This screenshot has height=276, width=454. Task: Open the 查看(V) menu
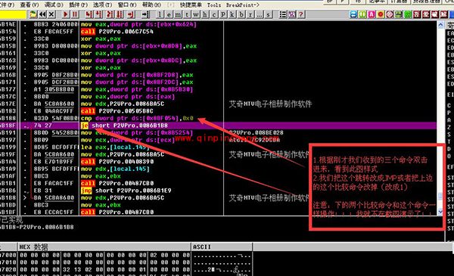coord(30,5)
